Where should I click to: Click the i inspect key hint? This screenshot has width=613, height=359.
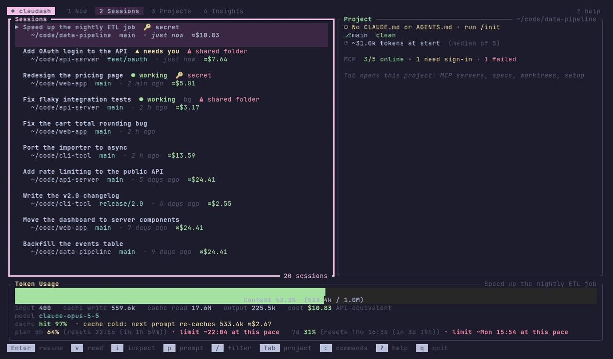coord(133,348)
